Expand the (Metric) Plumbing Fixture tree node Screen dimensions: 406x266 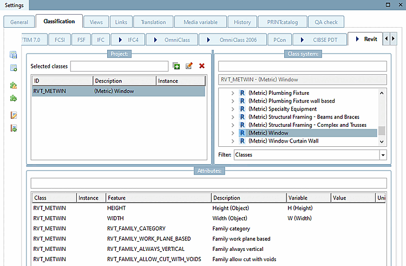[x=233, y=93]
